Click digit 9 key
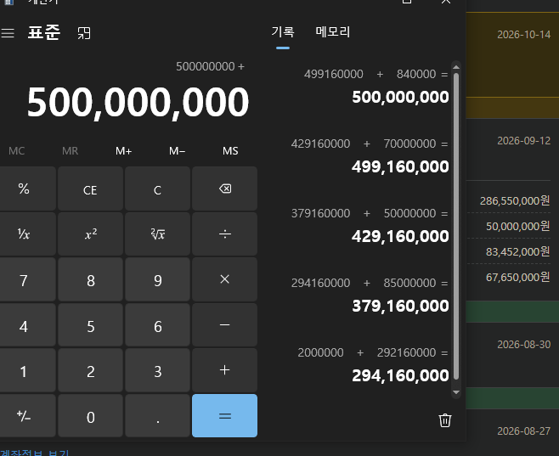The image size is (559, 456). click(157, 279)
